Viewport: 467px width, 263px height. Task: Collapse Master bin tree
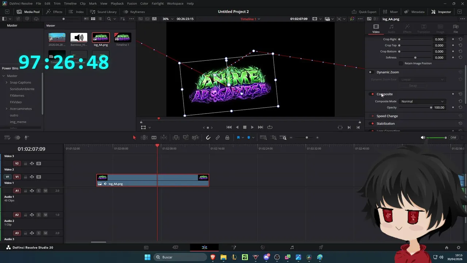(x=3, y=76)
